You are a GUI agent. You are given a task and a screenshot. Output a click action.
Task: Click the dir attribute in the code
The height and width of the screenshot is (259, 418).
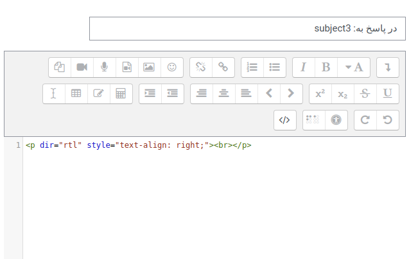(47, 145)
